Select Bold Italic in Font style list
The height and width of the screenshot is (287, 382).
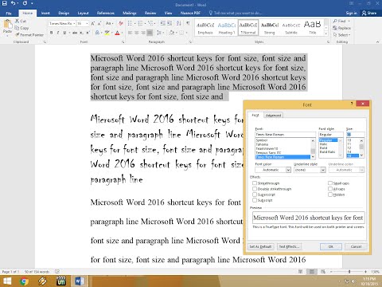(327, 152)
